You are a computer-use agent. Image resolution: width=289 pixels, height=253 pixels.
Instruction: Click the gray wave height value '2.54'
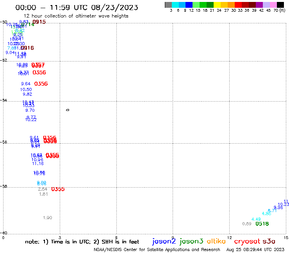tap(43, 189)
